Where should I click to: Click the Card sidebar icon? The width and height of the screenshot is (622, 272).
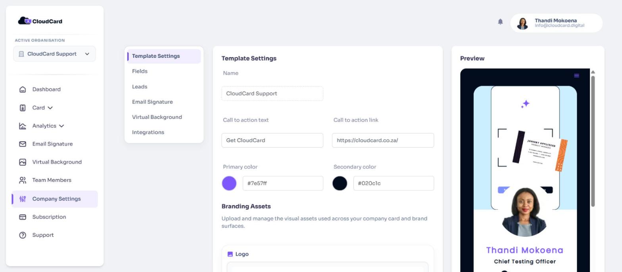pyautogui.click(x=23, y=108)
